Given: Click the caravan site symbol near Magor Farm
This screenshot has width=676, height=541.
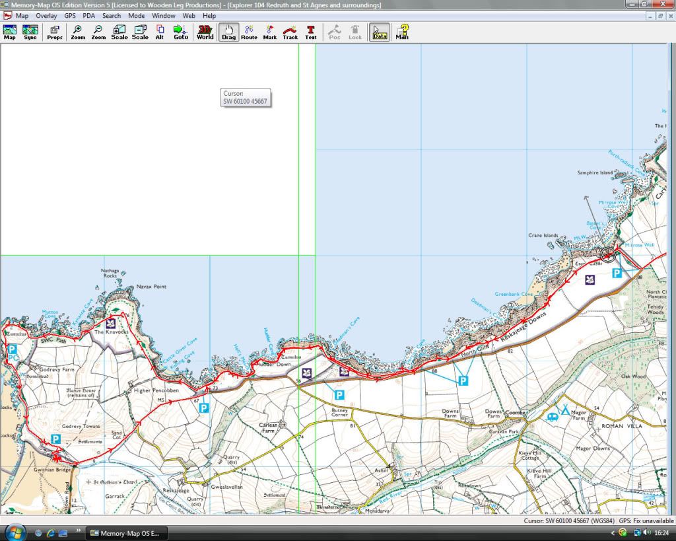Looking at the screenshot, I should (x=553, y=417).
